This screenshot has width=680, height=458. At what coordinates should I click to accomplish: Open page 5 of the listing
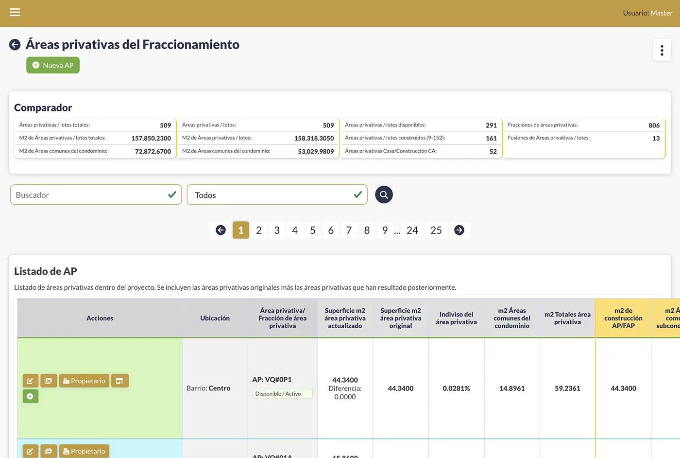(313, 230)
